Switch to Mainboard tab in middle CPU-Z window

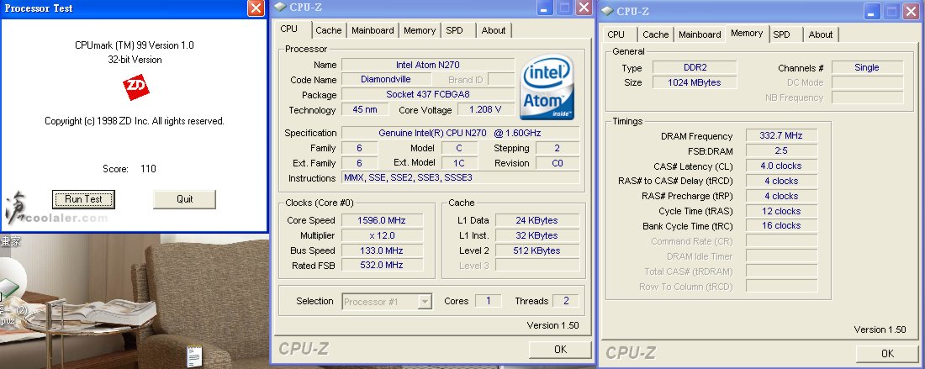tap(373, 30)
